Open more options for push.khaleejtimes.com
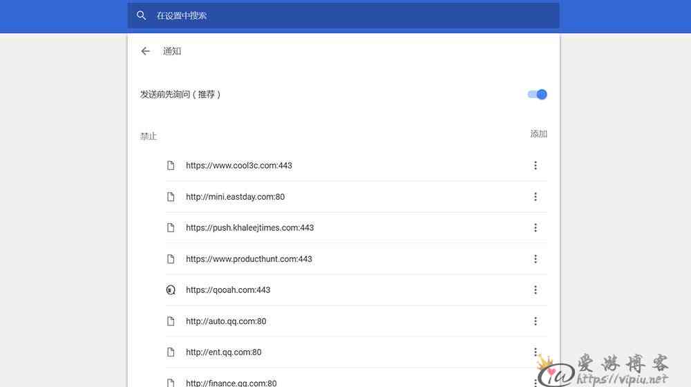691x387 pixels. 536,227
